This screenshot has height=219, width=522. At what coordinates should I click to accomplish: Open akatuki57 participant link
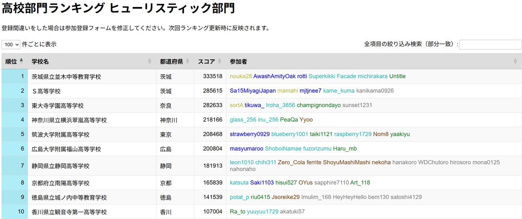pos(292,212)
